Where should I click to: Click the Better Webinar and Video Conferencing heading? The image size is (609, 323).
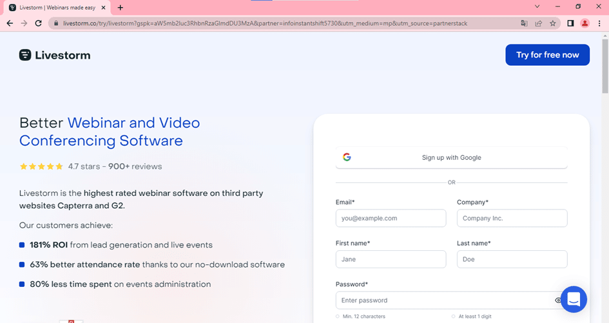coord(110,132)
